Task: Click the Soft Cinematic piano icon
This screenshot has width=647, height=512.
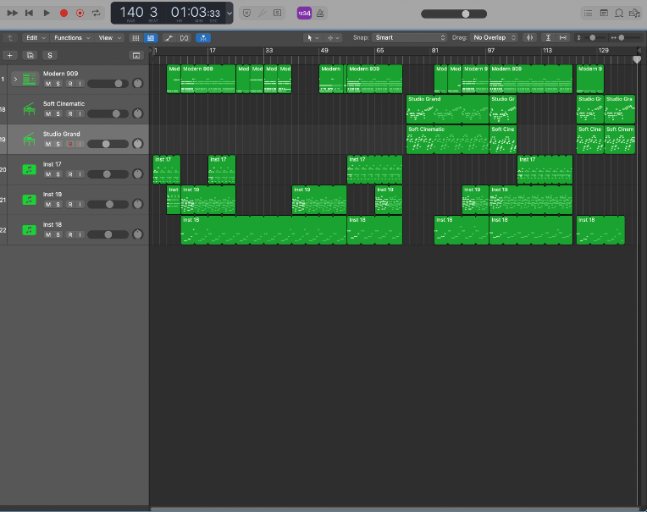Action: point(30,109)
